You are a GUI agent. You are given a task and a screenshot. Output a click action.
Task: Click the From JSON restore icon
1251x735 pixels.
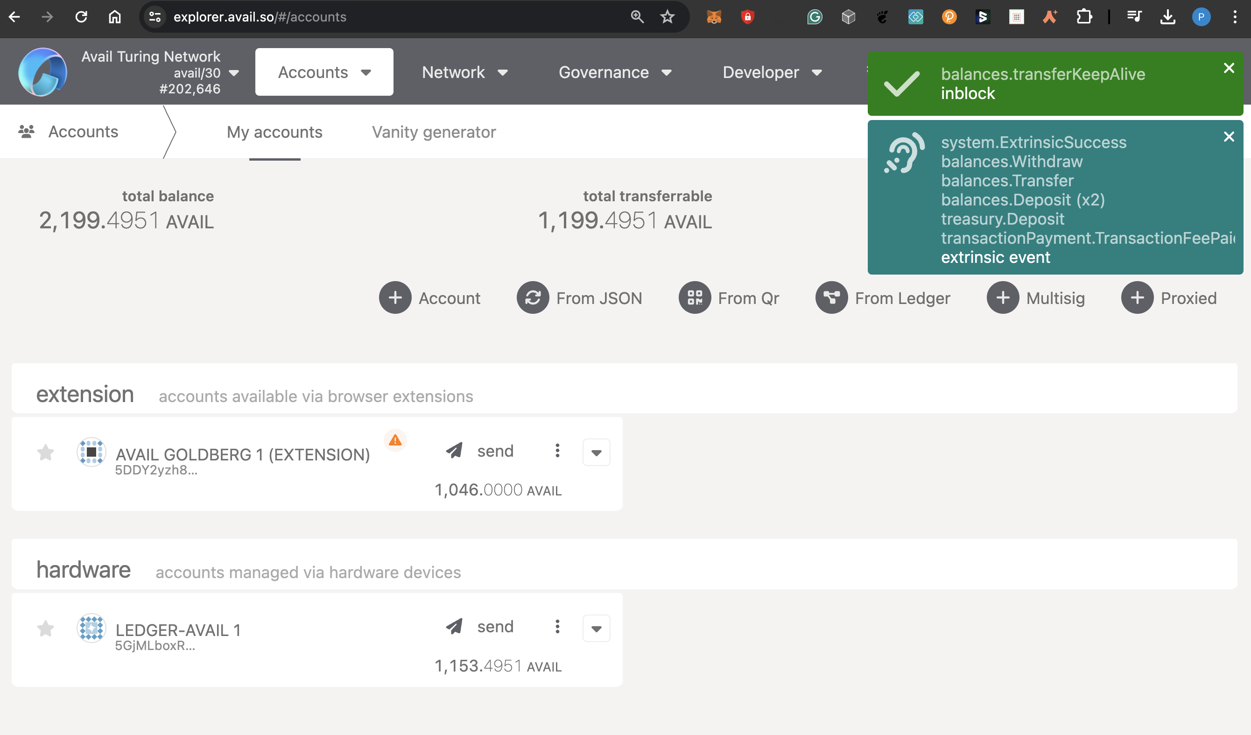533,298
